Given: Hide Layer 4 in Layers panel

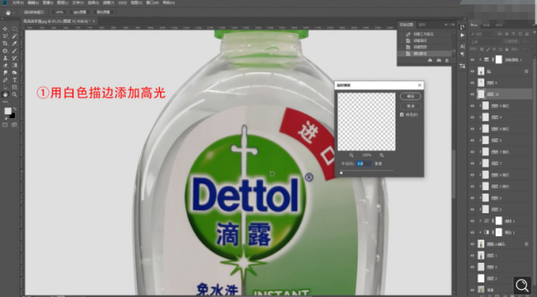Looking at the screenshot, I should (472, 82).
